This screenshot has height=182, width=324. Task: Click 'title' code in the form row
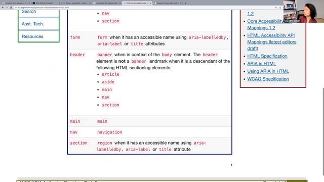[x=137, y=44]
